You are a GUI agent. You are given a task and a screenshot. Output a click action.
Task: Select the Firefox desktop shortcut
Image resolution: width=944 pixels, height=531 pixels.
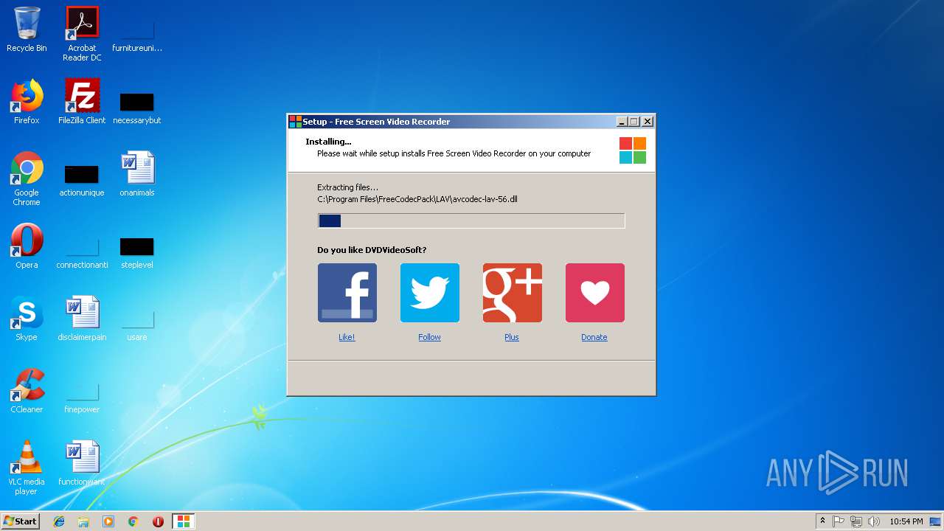[x=27, y=102]
